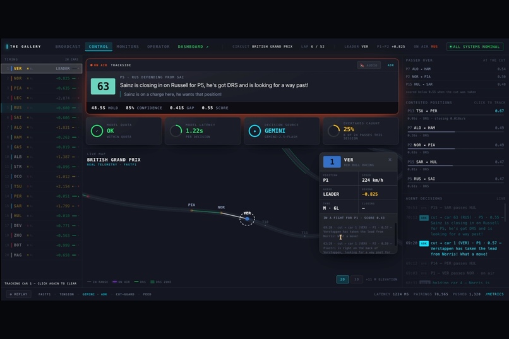
Task: Track contested P2 NOR • PIA battle
Action: (x=456, y=148)
